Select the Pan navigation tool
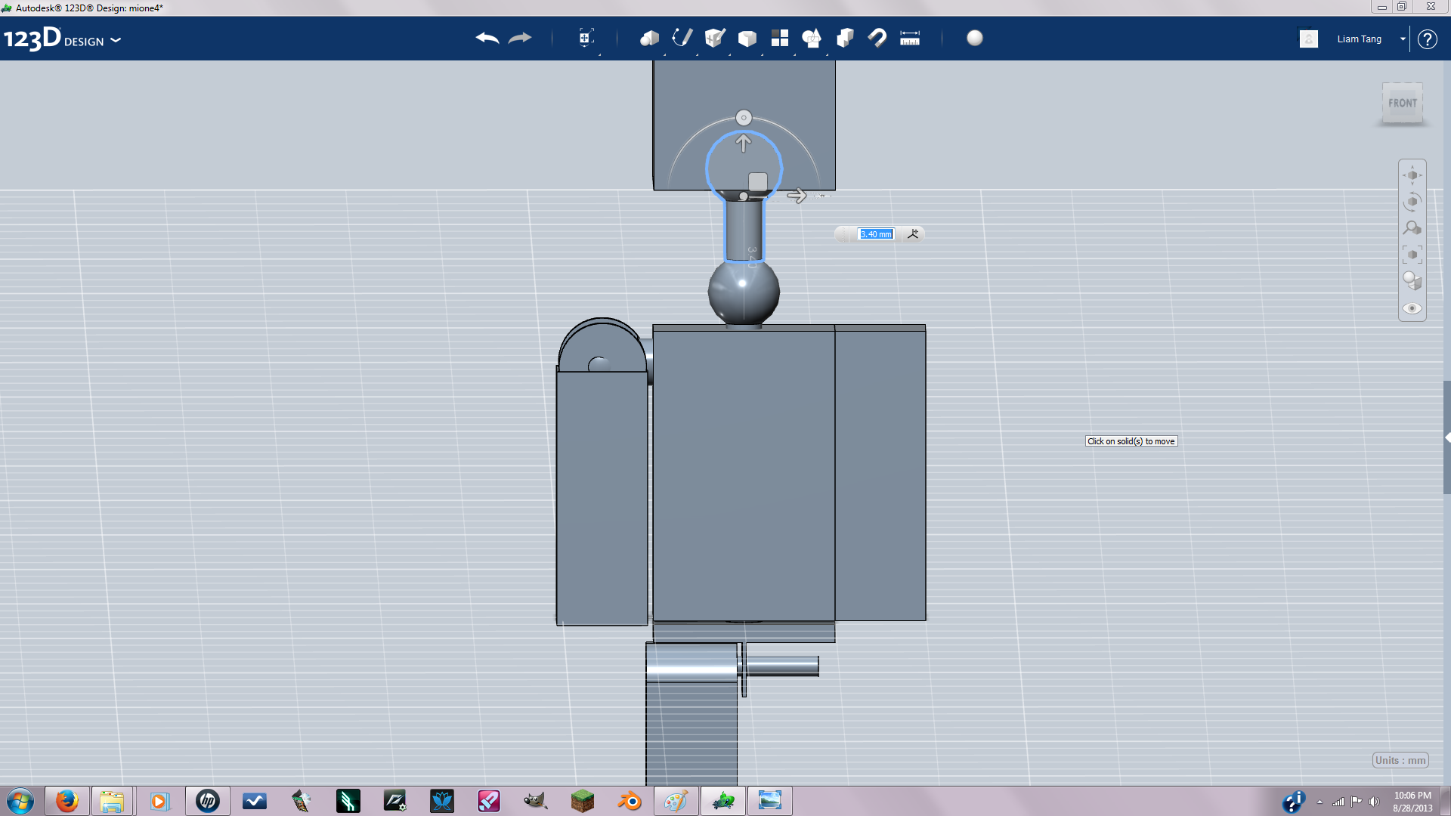This screenshot has height=816, width=1451. point(1412,175)
